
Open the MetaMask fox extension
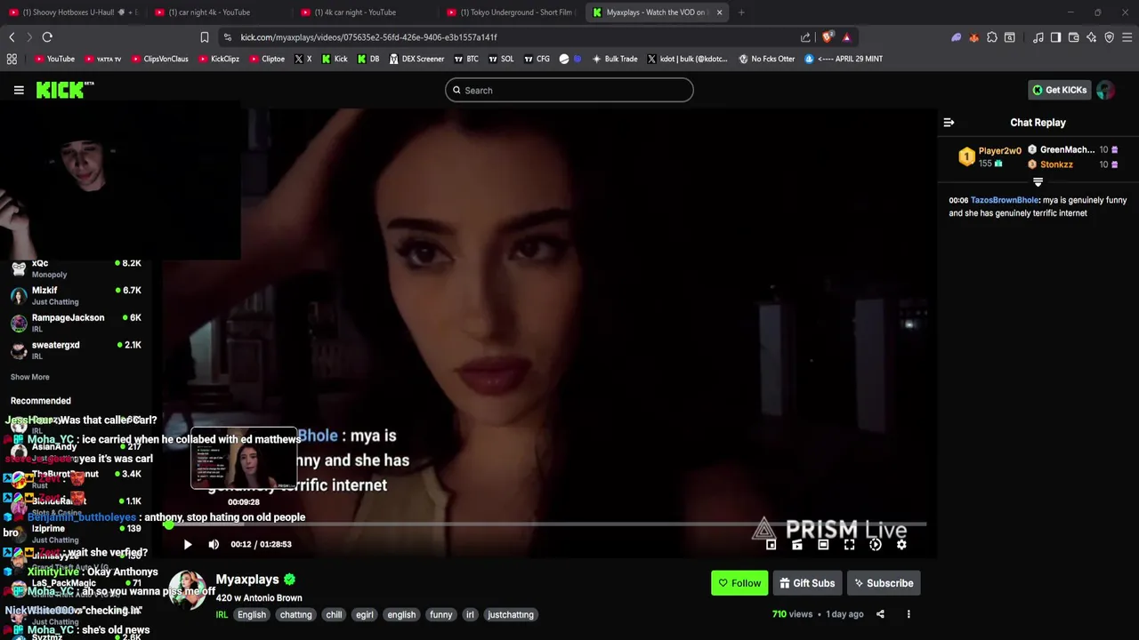[x=974, y=37]
